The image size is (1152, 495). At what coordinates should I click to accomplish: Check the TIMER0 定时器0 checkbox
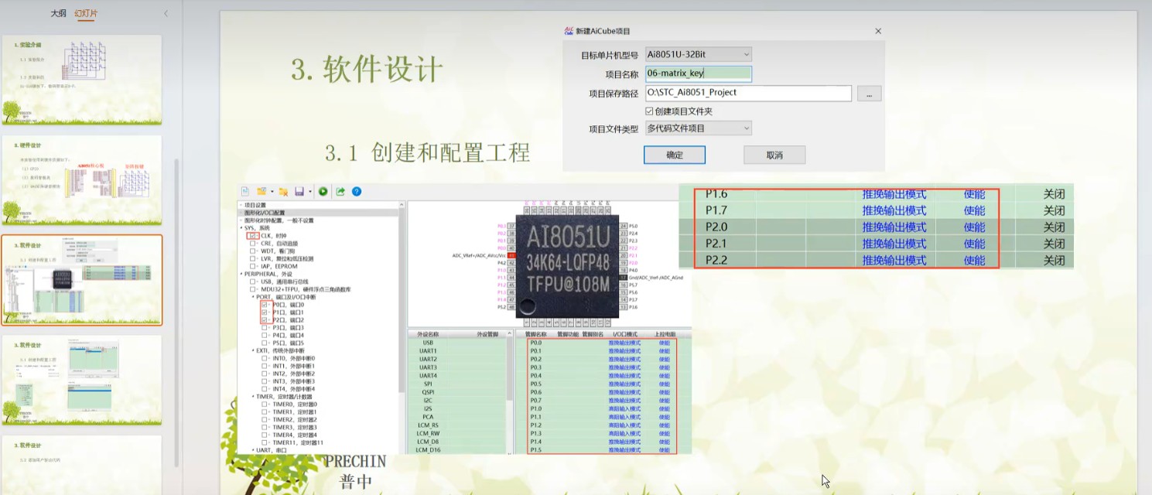tap(264, 403)
